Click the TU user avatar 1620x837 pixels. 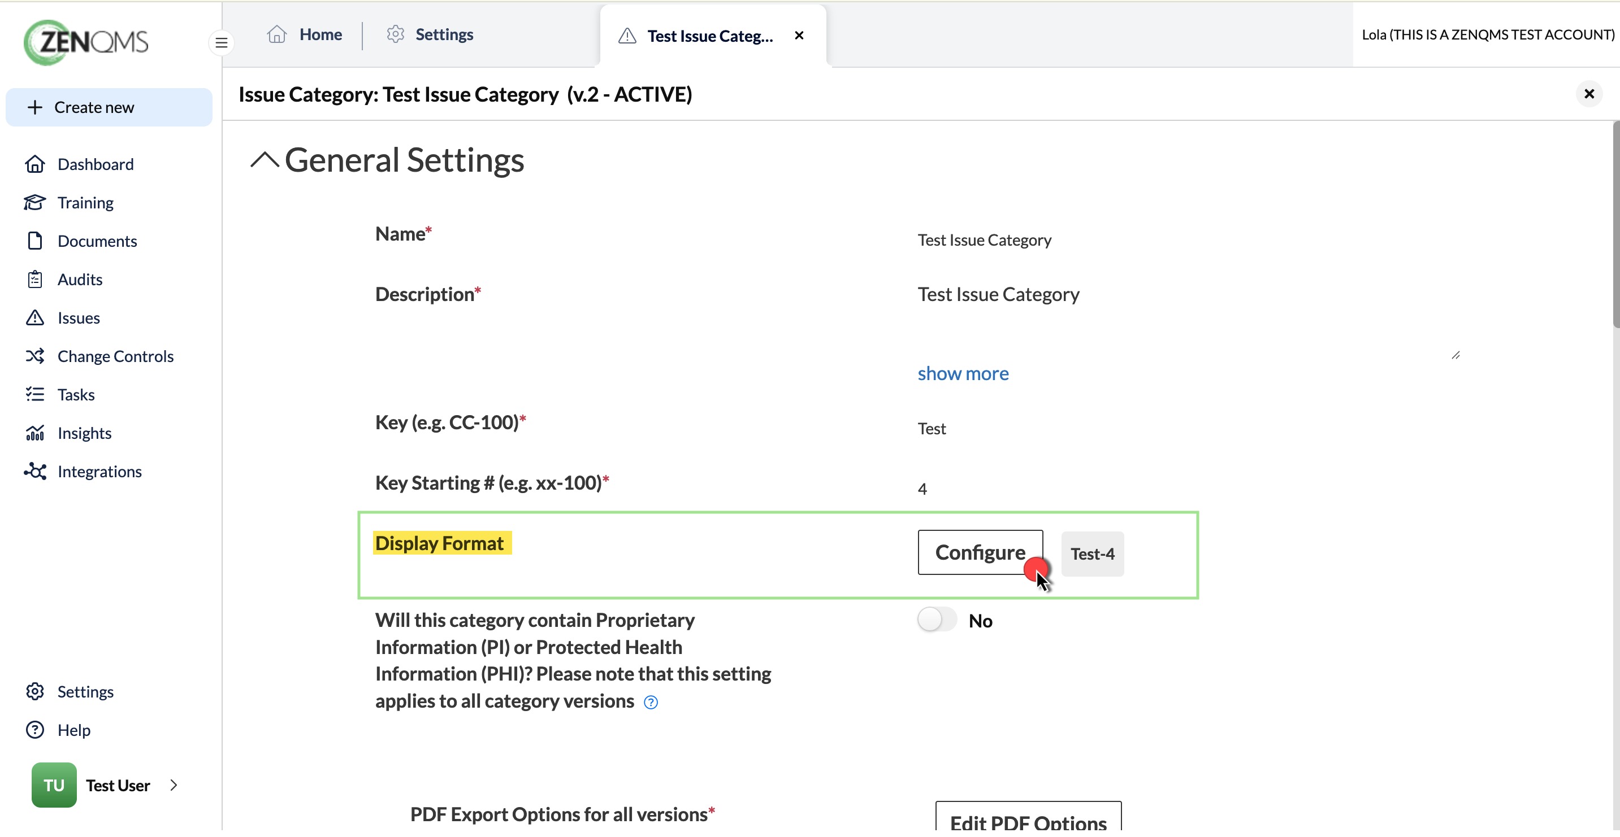(54, 786)
